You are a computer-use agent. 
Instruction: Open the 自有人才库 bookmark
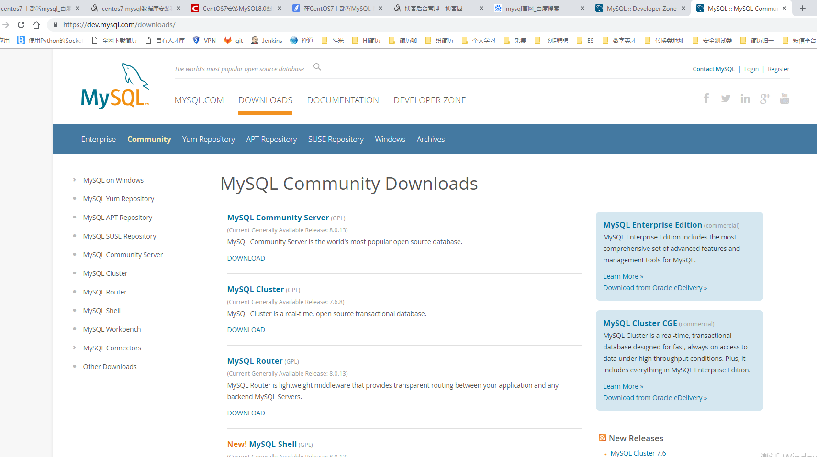coord(165,41)
